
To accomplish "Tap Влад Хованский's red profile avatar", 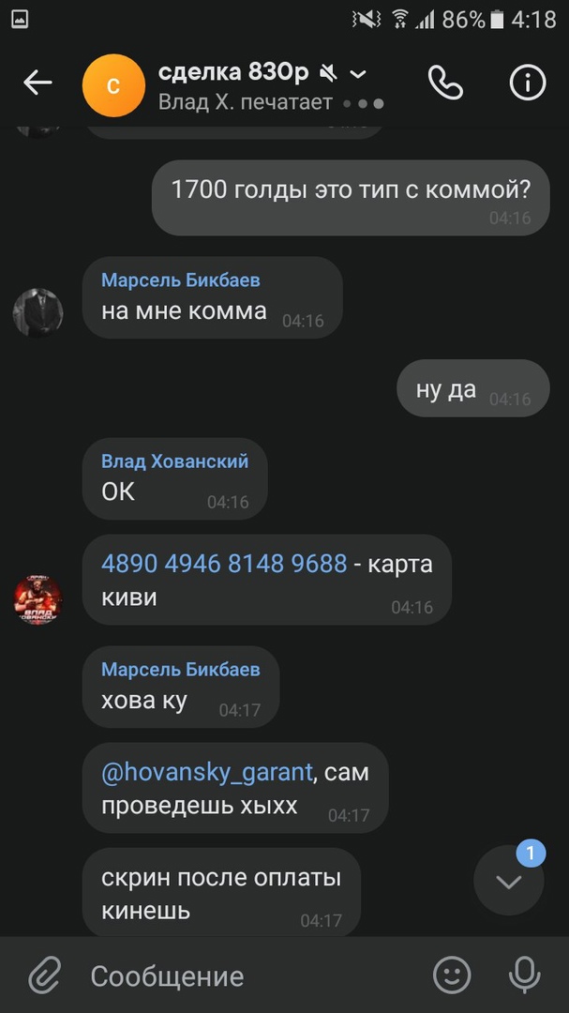I will point(38,599).
